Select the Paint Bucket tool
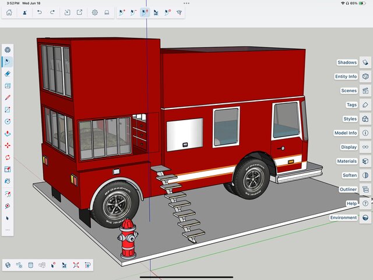 coord(8,181)
